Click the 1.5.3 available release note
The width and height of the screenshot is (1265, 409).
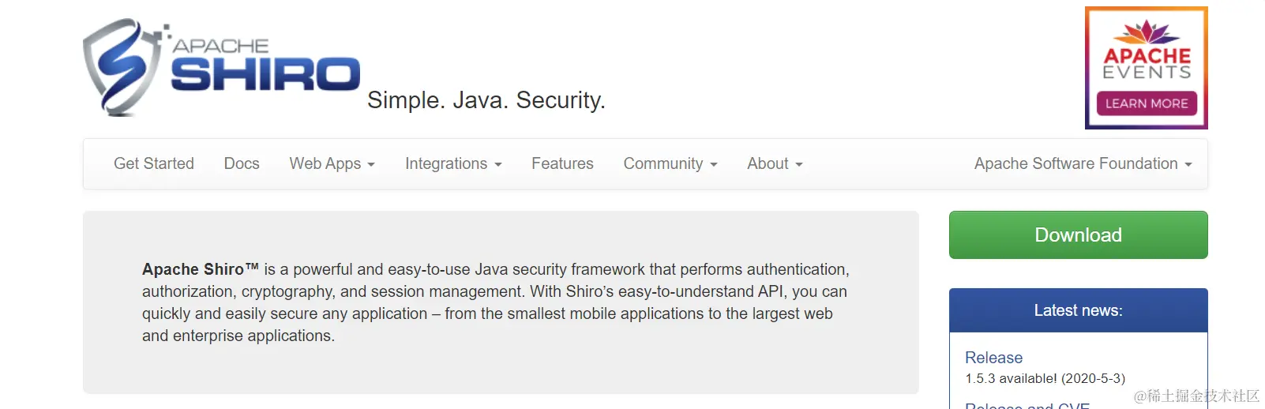click(1045, 378)
